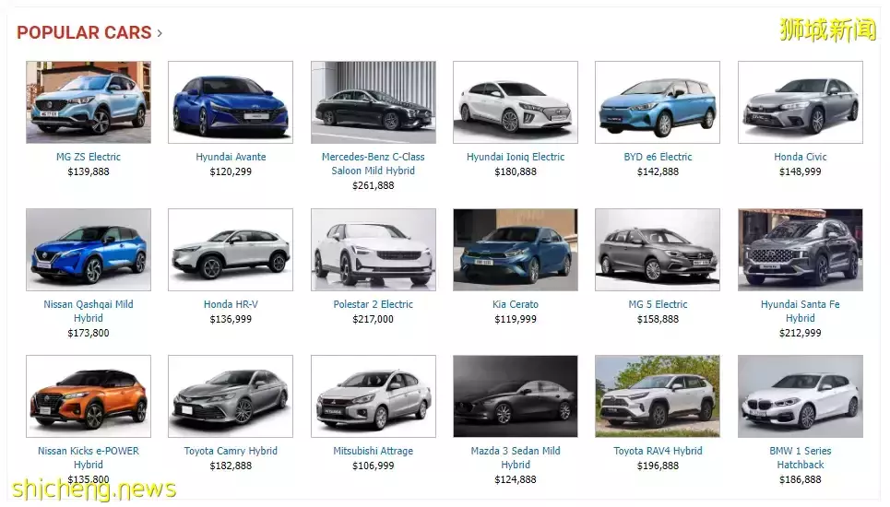Image resolution: width=890 pixels, height=507 pixels.
Task: Open the blue Hyundai Avante photo
Action: click(231, 102)
